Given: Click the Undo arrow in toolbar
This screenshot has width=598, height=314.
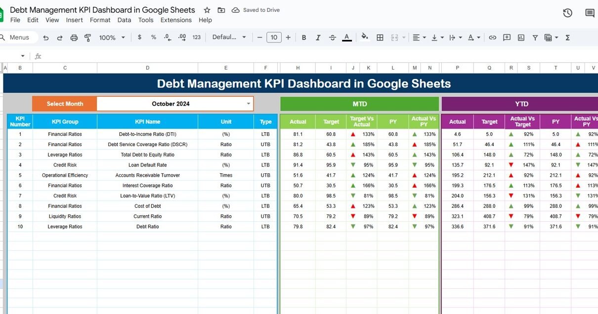Looking at the screenshot, I should (x=46, y=38).
